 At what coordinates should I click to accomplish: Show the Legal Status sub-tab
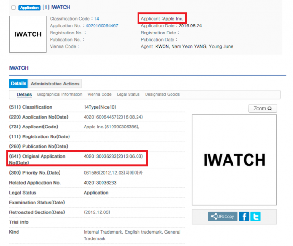128,94
